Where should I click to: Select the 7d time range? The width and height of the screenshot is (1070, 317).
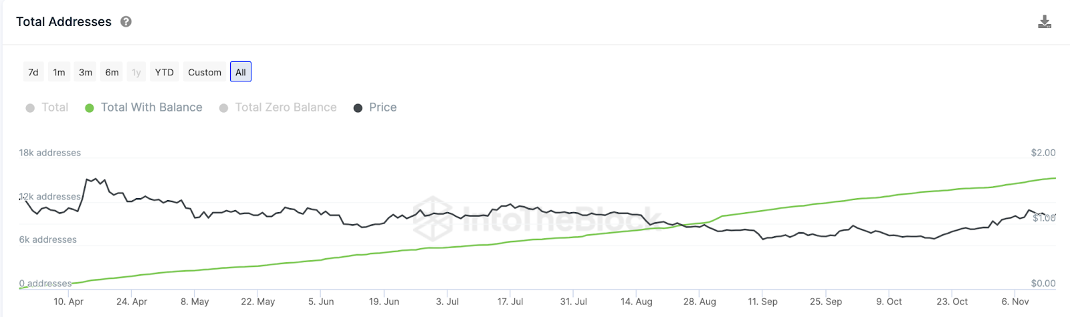[33, 72]
